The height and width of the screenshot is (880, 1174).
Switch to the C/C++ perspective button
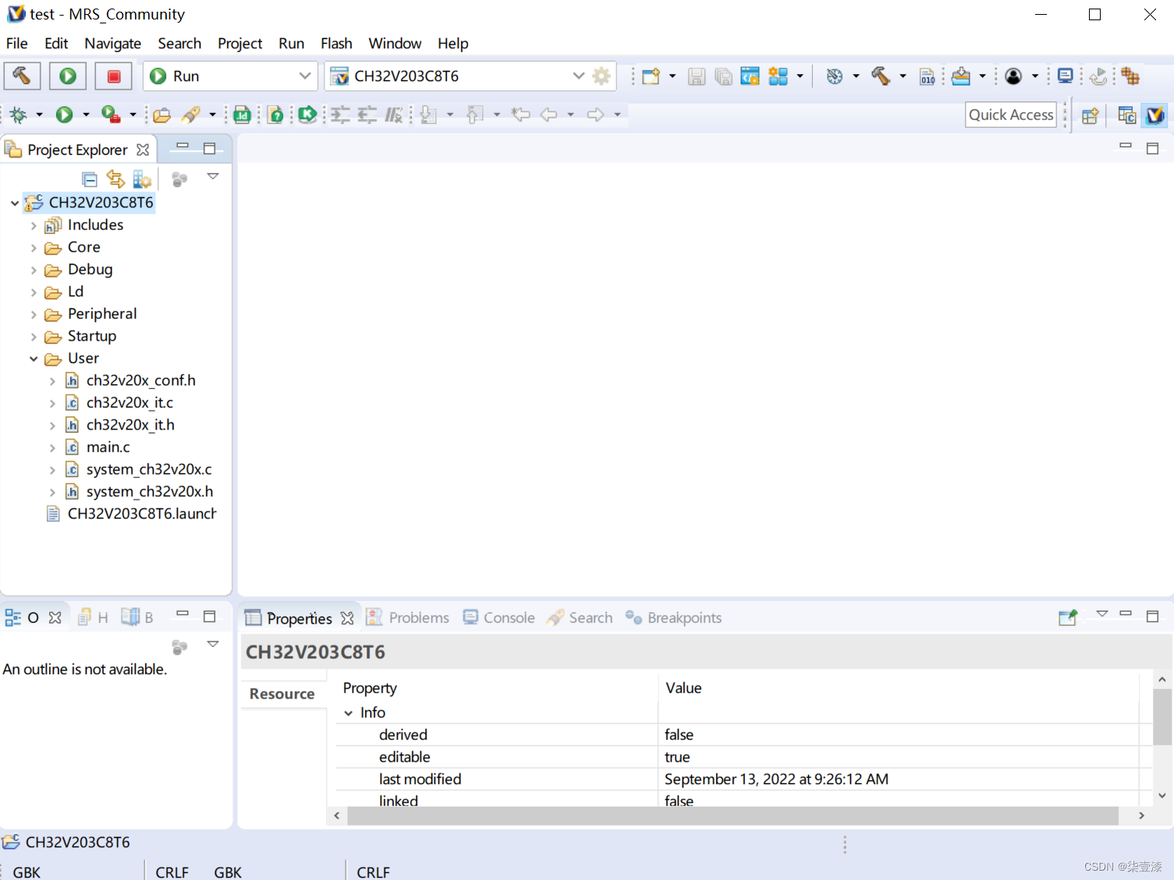(x=1126, y=115)
